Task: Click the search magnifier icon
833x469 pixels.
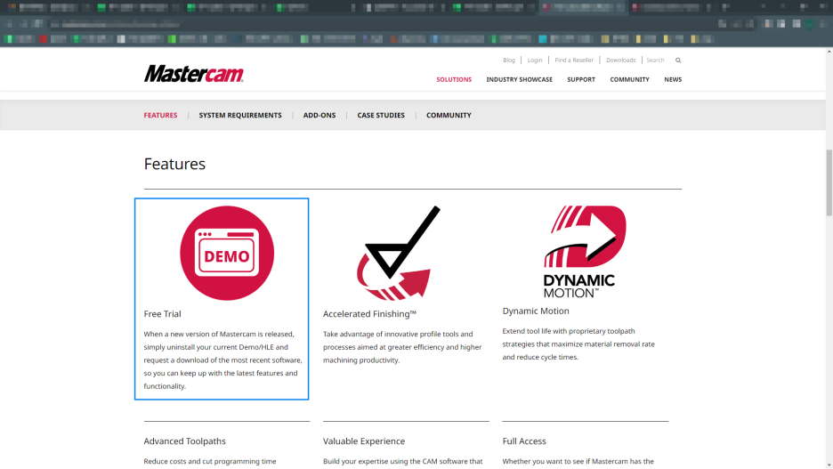Action: (678, 61)
